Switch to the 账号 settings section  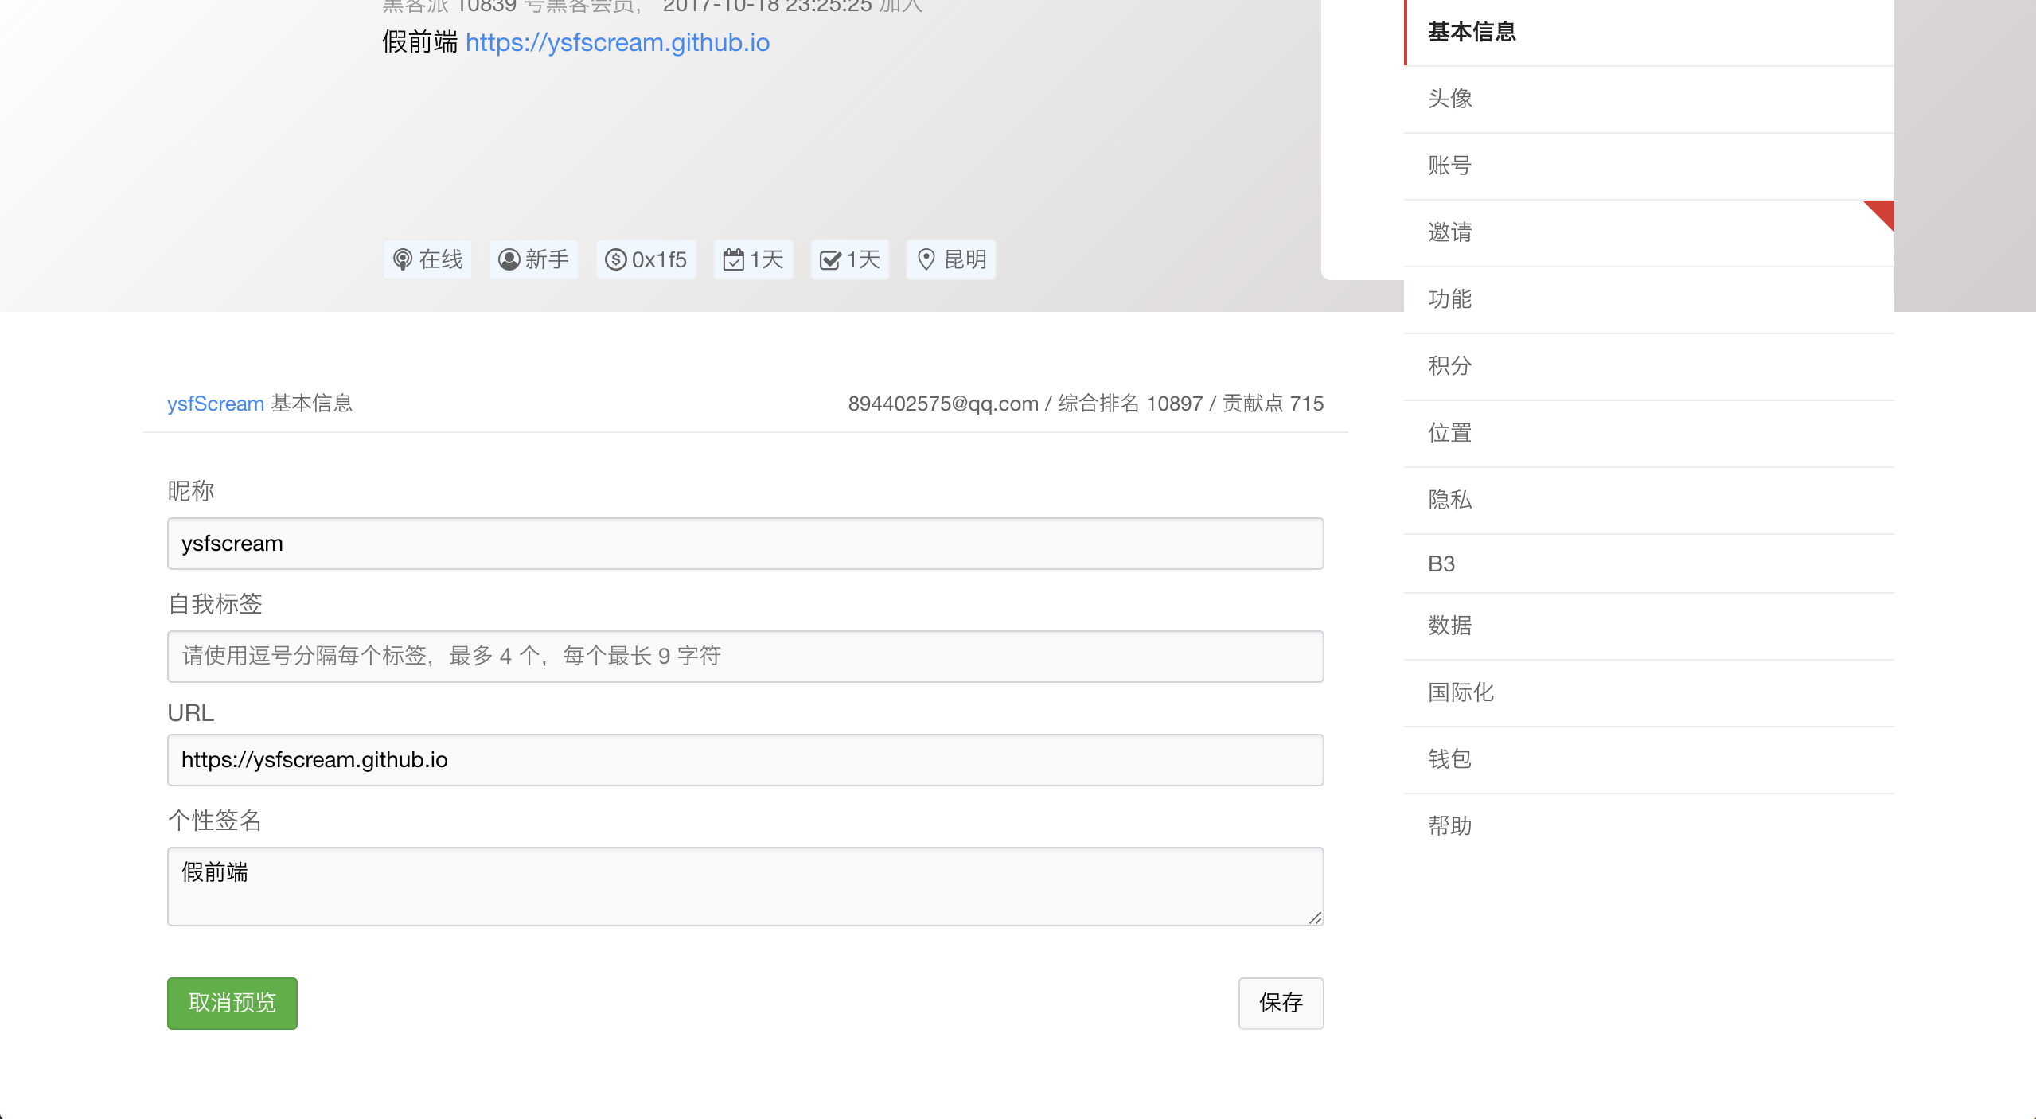coord(1450,166)
